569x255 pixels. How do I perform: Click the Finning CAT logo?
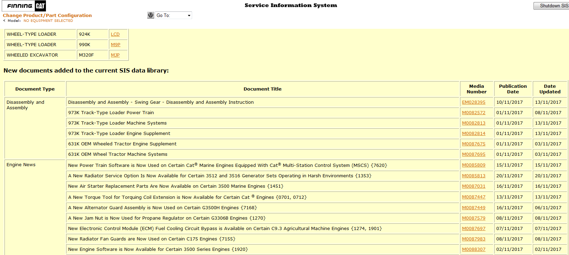click(x=25, y=6)
